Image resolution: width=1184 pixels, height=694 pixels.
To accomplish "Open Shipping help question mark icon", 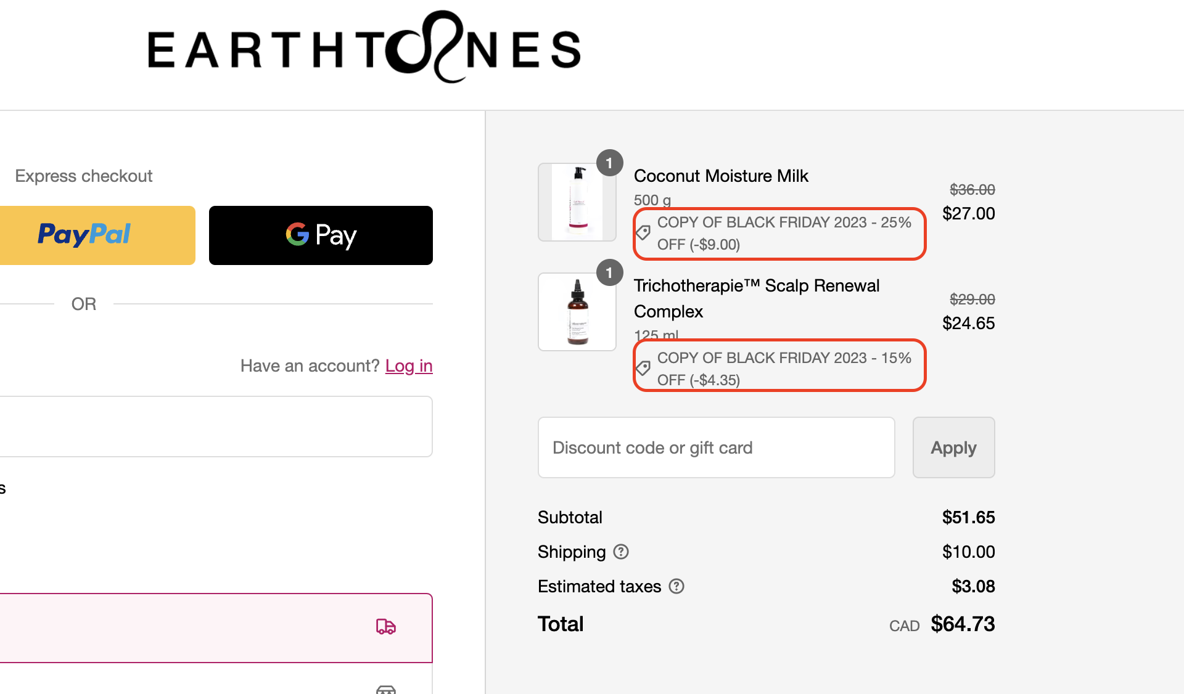I will 621,552.
